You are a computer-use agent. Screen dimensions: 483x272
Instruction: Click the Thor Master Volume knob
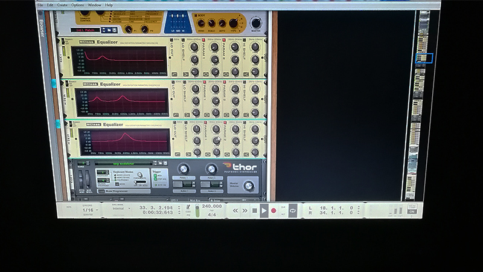pos(248,186)
